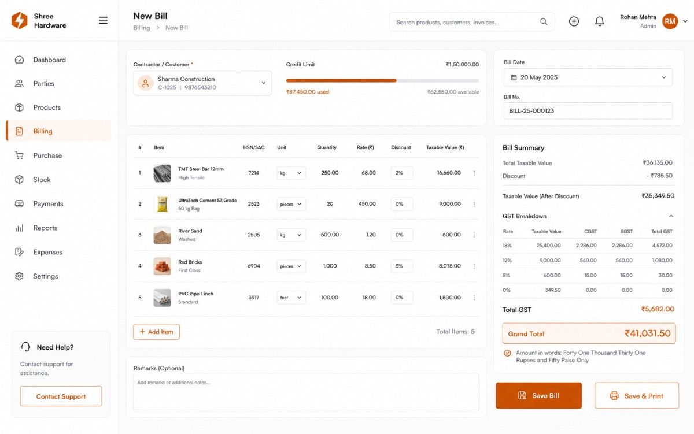Open Parties section
This screenshot has width=694, height=434.
tap(58, 83)
